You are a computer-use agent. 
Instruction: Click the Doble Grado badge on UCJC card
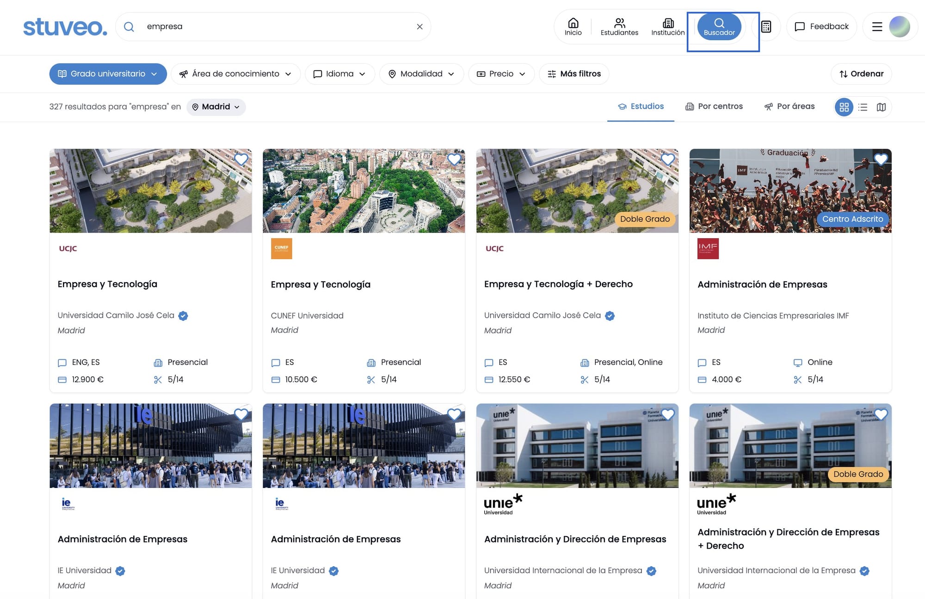[x=645, y=219]
